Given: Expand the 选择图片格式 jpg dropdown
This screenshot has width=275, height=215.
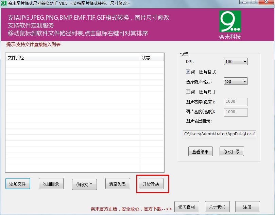Looking at the screenshot, I should [x=236, y=81].
